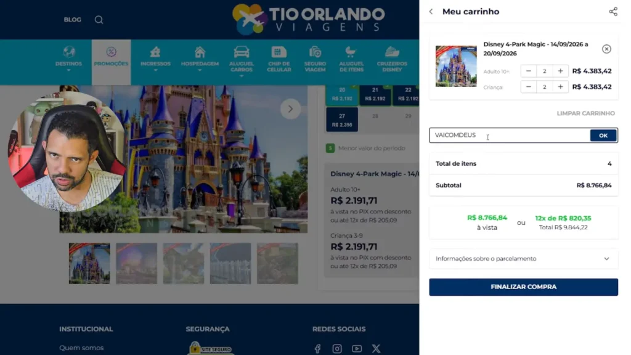Open Cruzeiros Disney

392,59
